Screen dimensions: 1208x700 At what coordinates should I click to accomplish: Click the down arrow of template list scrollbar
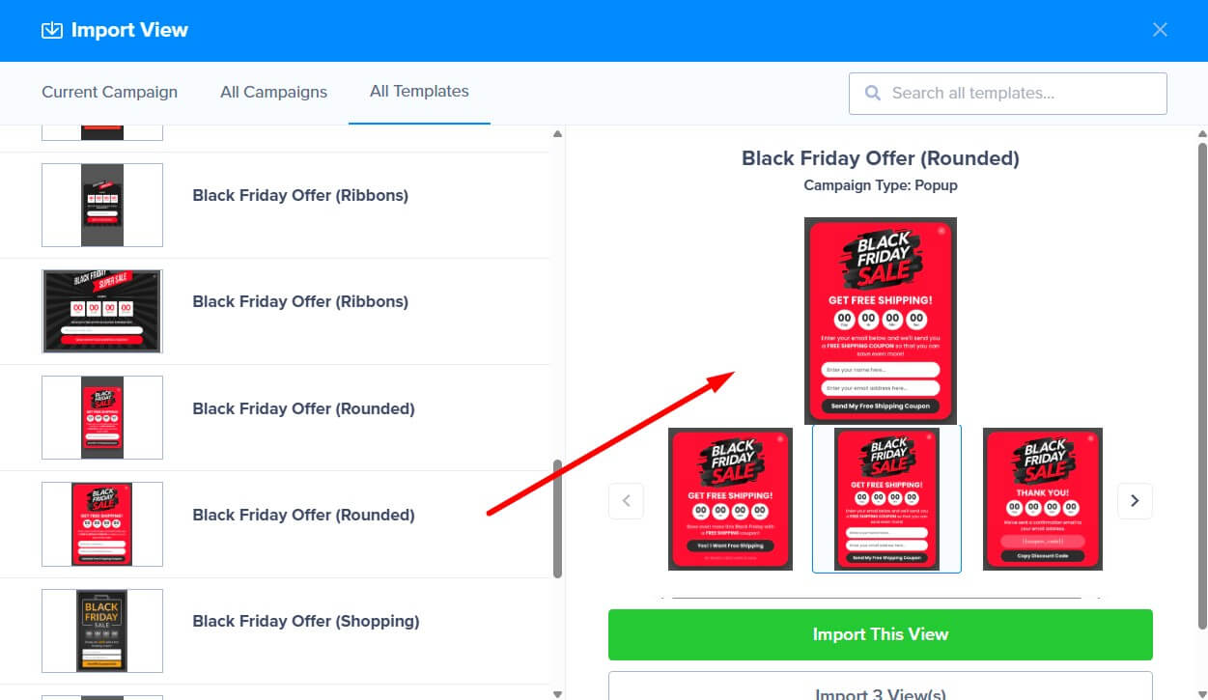coord(557,692)
